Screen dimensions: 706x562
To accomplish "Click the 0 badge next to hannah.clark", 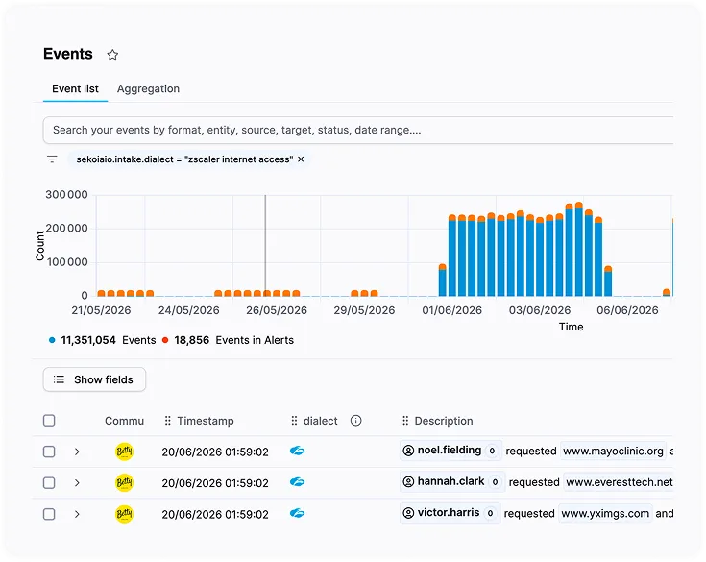I will (496, 482).
